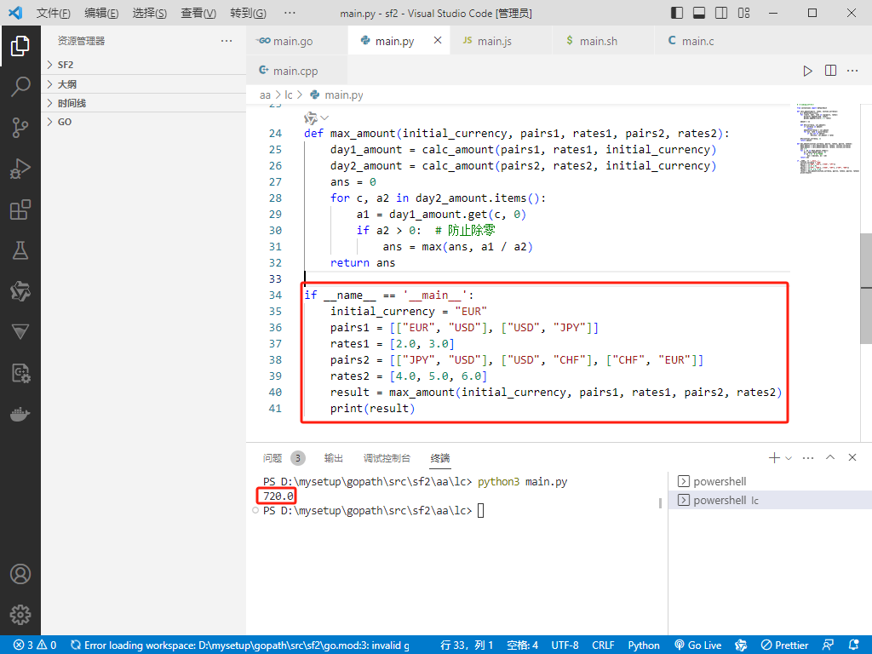This screenshot has width=872, height=654.
Task: Expand the GO section in Explorer
Action: [143, 122]
